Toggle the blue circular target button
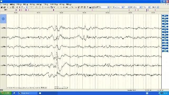 (3, 19)
